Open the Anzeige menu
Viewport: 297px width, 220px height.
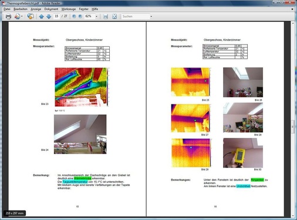click(x=36, y=9)
